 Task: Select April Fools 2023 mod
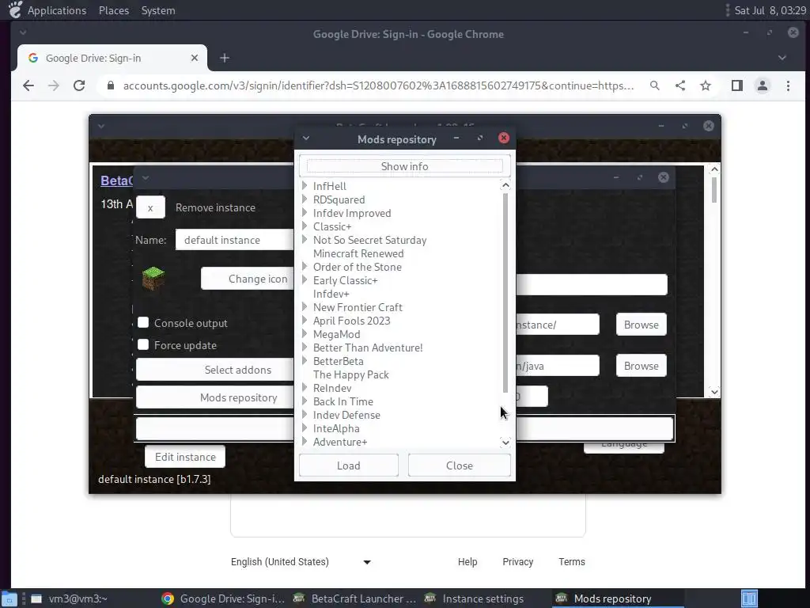coord(351,321)
